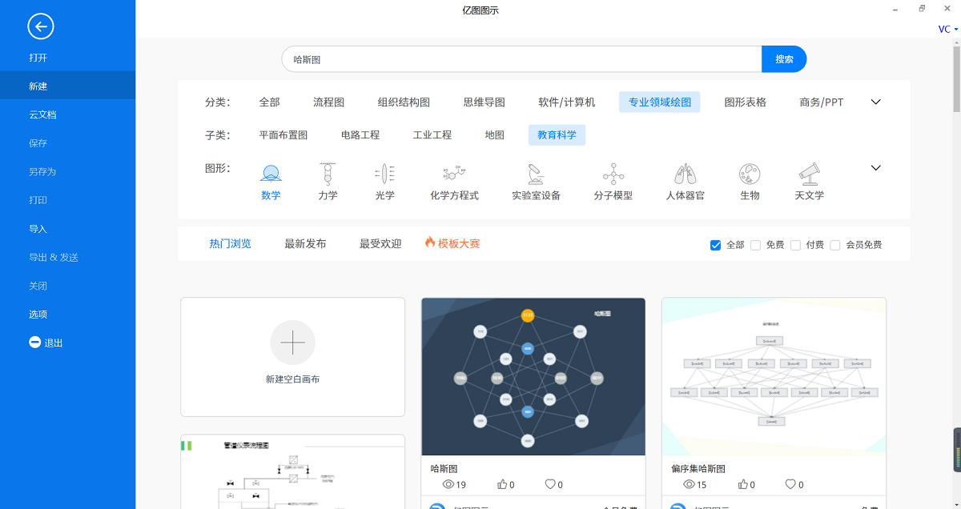Select the 天文学 telescope icon

pyautogui.click(x=809, y=173)
